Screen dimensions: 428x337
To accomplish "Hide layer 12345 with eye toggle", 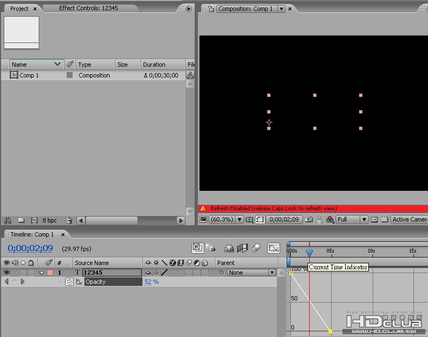I will click(x=6, y=273).
